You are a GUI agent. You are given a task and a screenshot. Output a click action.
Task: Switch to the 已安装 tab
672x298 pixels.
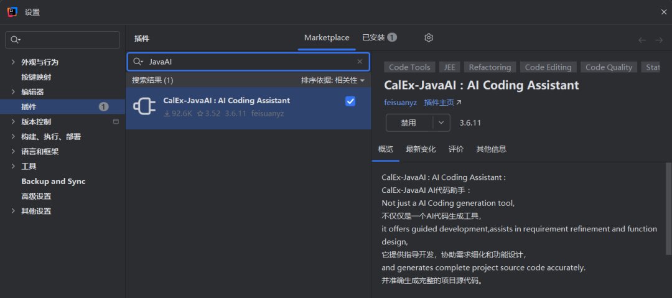tap(380, 38)
